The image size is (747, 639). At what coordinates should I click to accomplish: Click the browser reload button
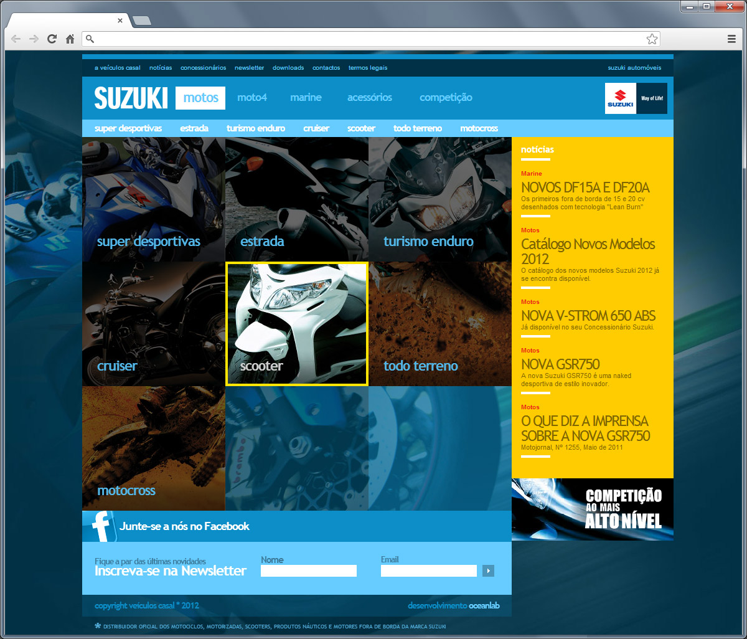click(52, 39)
